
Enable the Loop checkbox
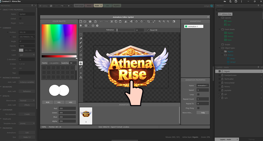(x=198, y=94)
